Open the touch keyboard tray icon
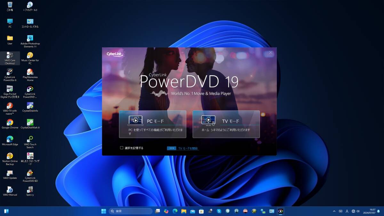This screenshot has height=216, width=384. click(x=341, y=211)
